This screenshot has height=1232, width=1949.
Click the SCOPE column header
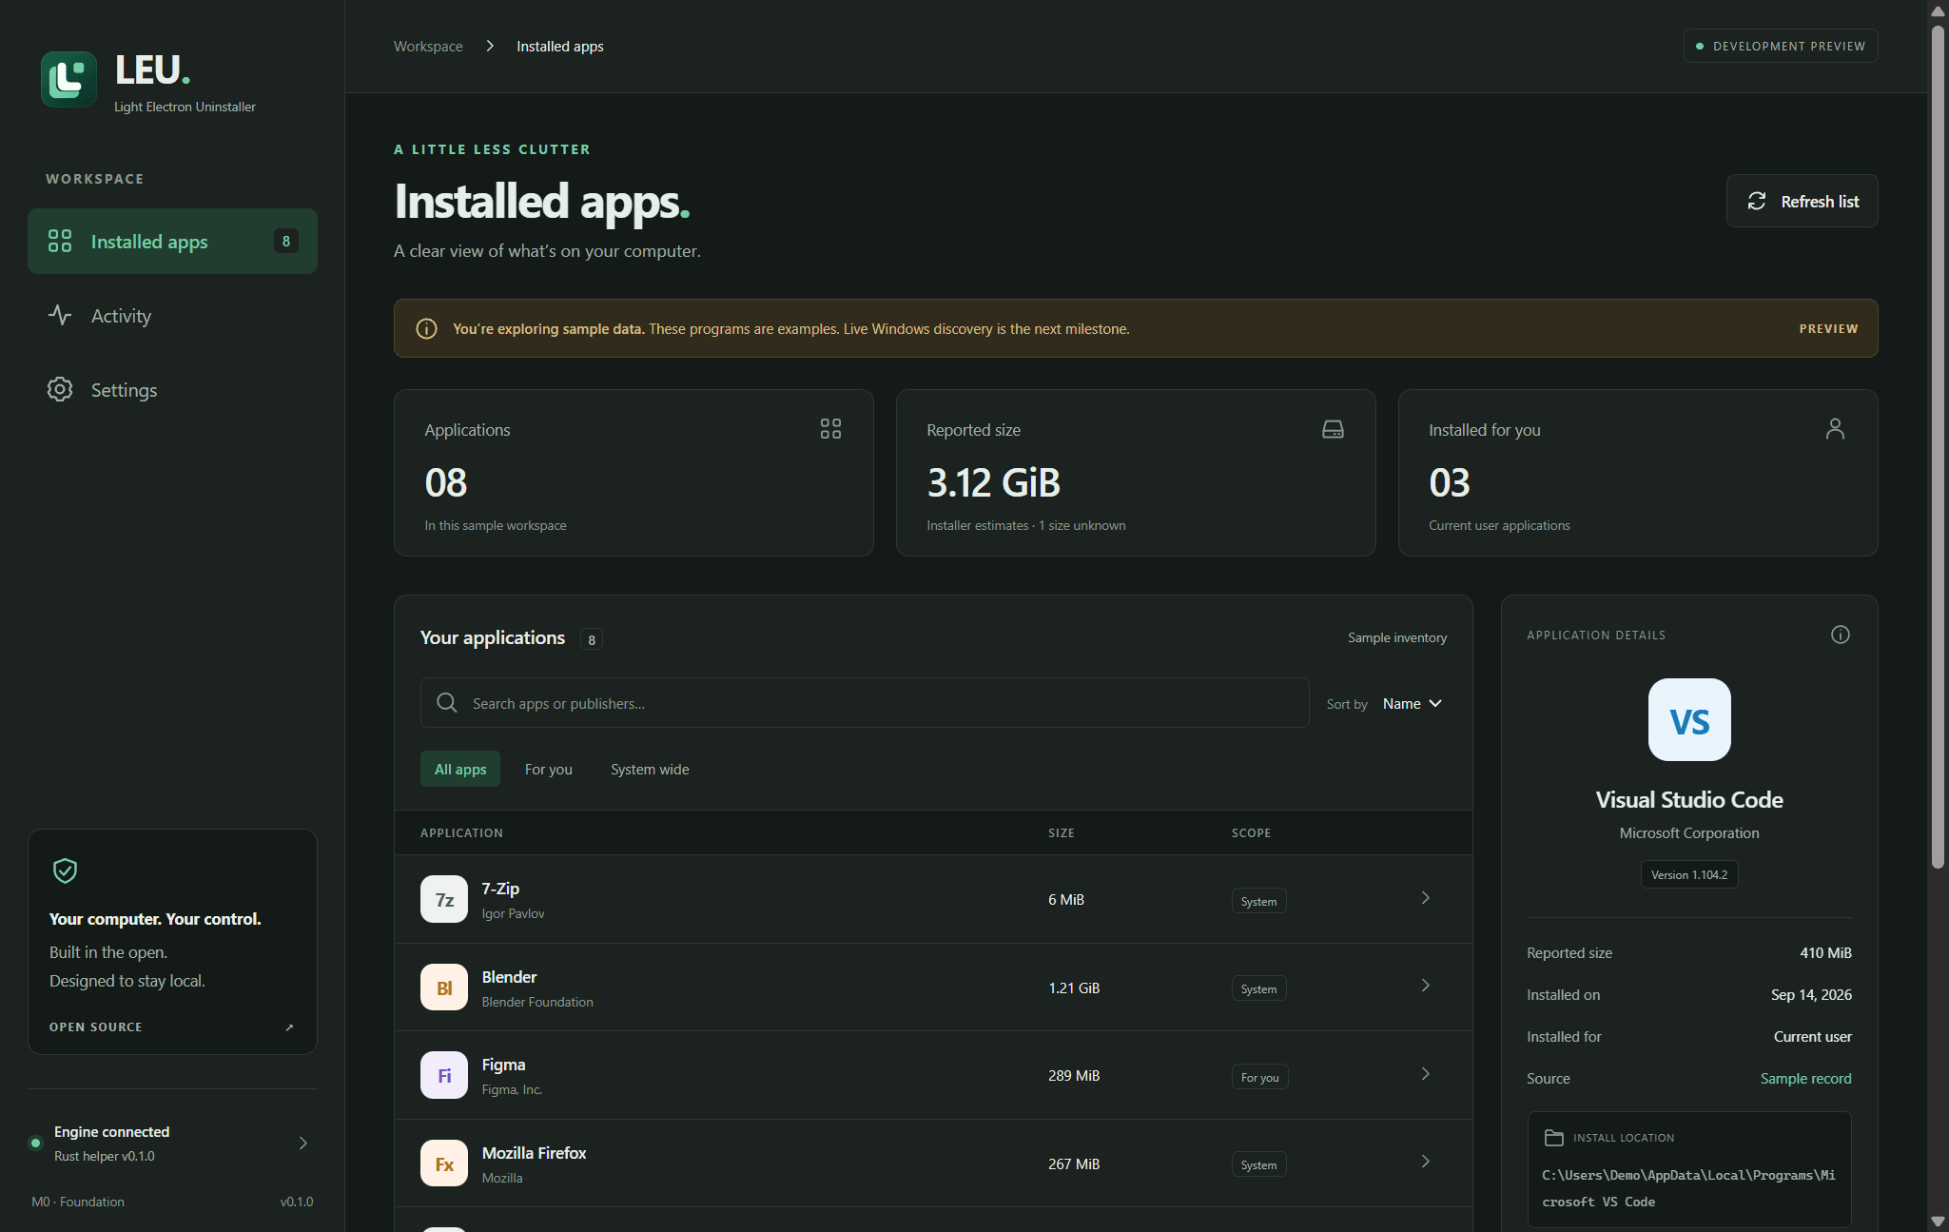pyautogui.click(x=1251, y=832)
